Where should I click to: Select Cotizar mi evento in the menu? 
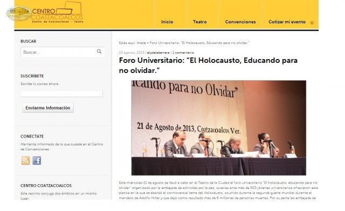pyautogui.click(x=287, y=22)
